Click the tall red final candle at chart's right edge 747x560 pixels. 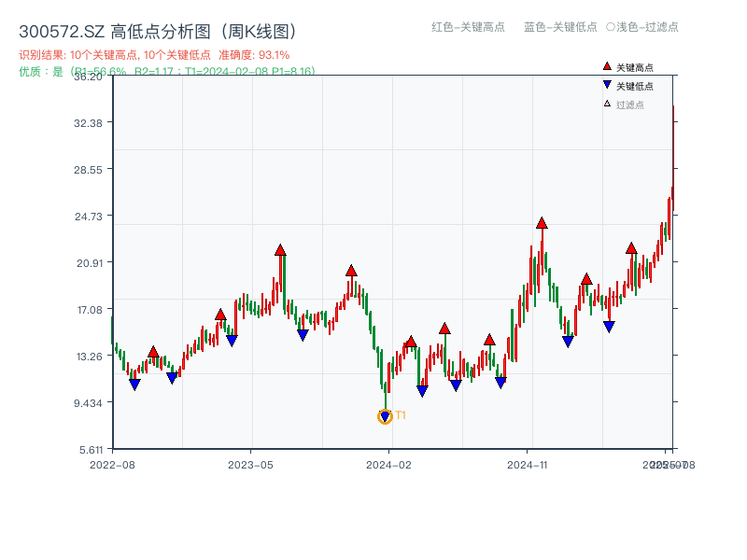(673, 157)
